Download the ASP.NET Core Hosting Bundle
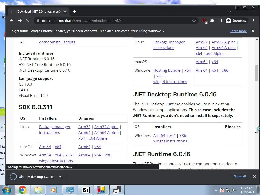The image size is (260, 195). (167, 70)
